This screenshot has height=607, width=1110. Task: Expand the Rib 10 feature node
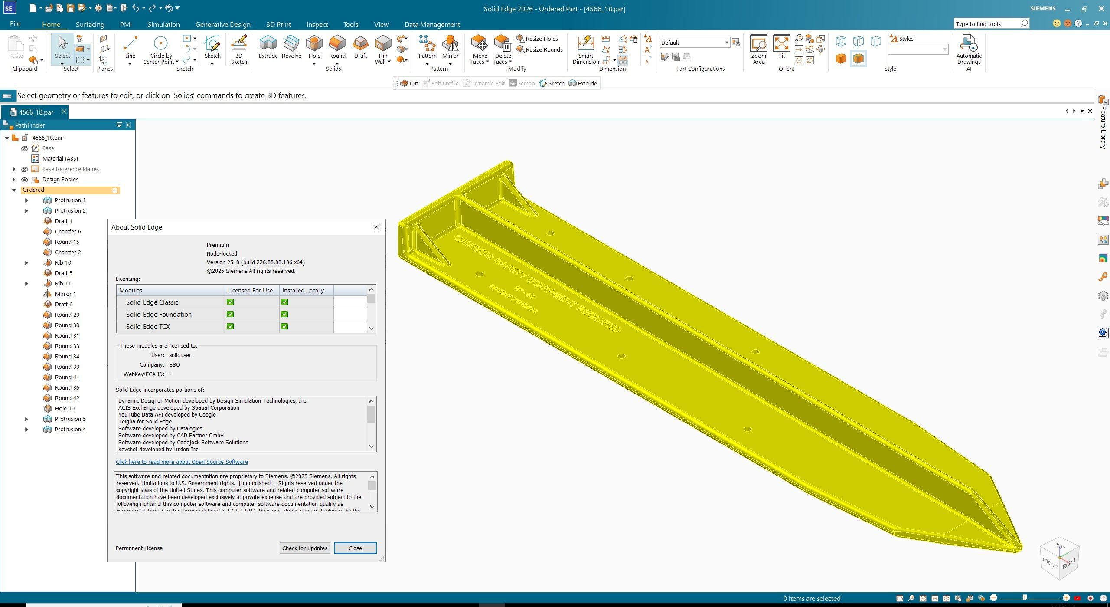coord(26,263)
